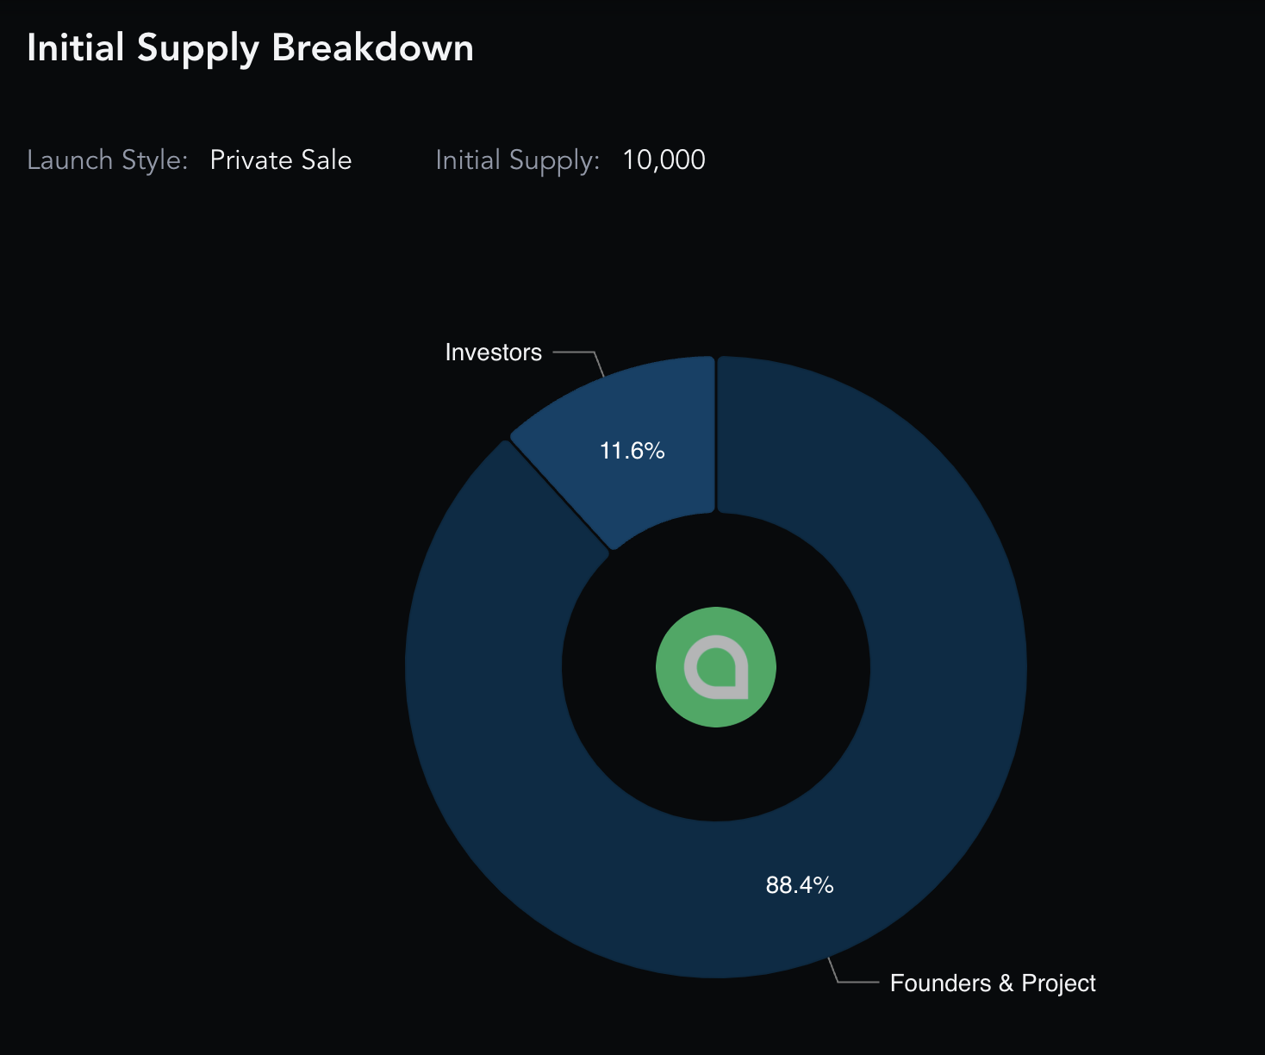Screen dimensions: 1265x1055
Task: Click the Founders & Project chart label
Action: pos(993,983)
